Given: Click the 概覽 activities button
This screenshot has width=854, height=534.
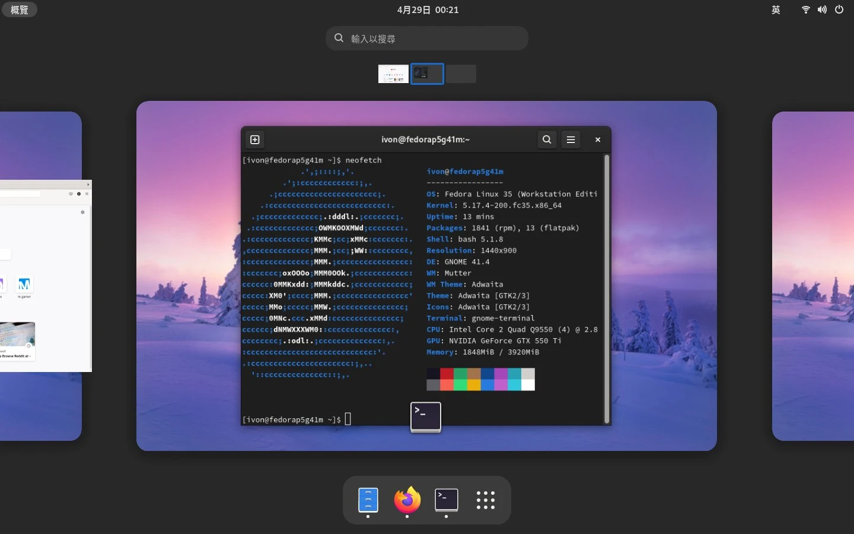Looking at the screenshot, I should [20, 9].
